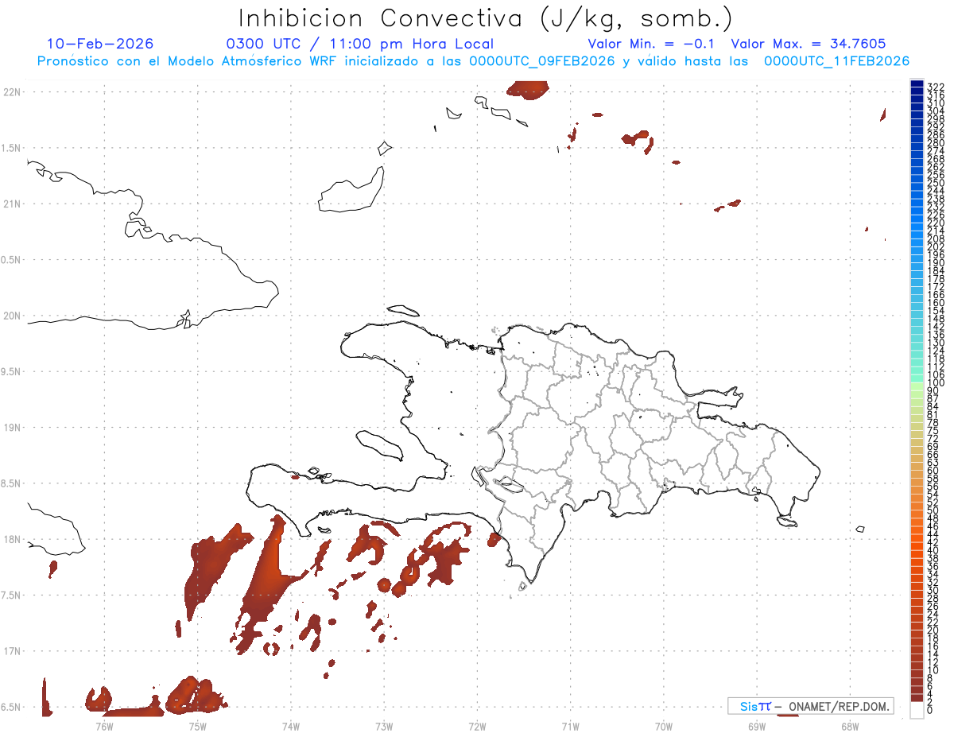The image size is (954, 737).
Task: Click the 74W longitude label
Action: click(x=291, y=726)
